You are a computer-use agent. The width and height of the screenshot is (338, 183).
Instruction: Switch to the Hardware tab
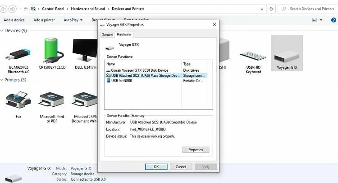click(124, 35)
